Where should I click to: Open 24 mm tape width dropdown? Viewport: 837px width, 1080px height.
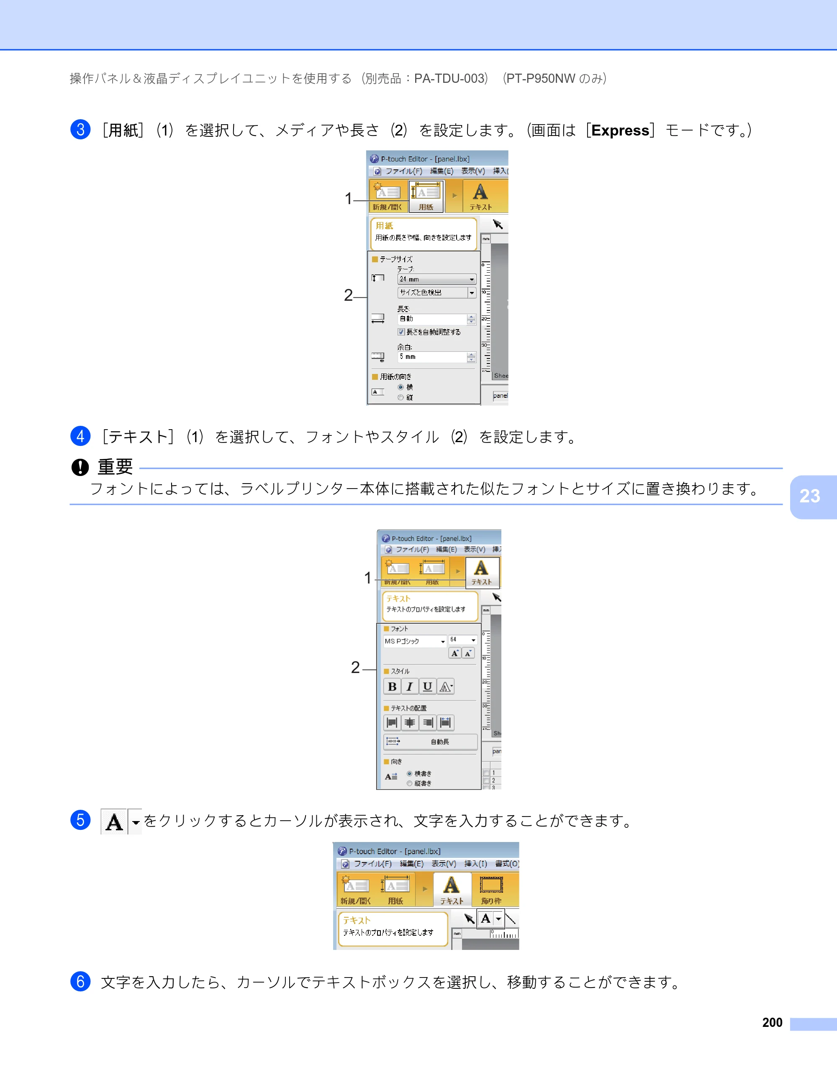pyautogui.click(x=437, y=279)
